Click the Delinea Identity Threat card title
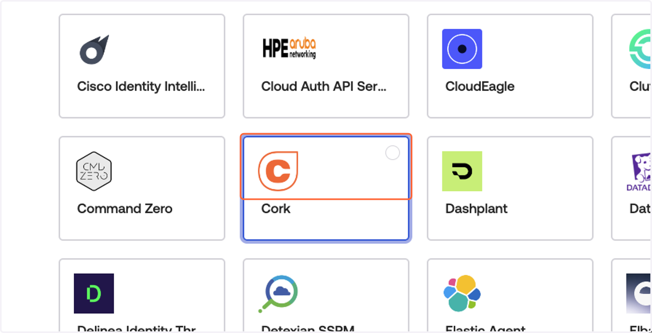652x333 pixels. tap(136, 329)
